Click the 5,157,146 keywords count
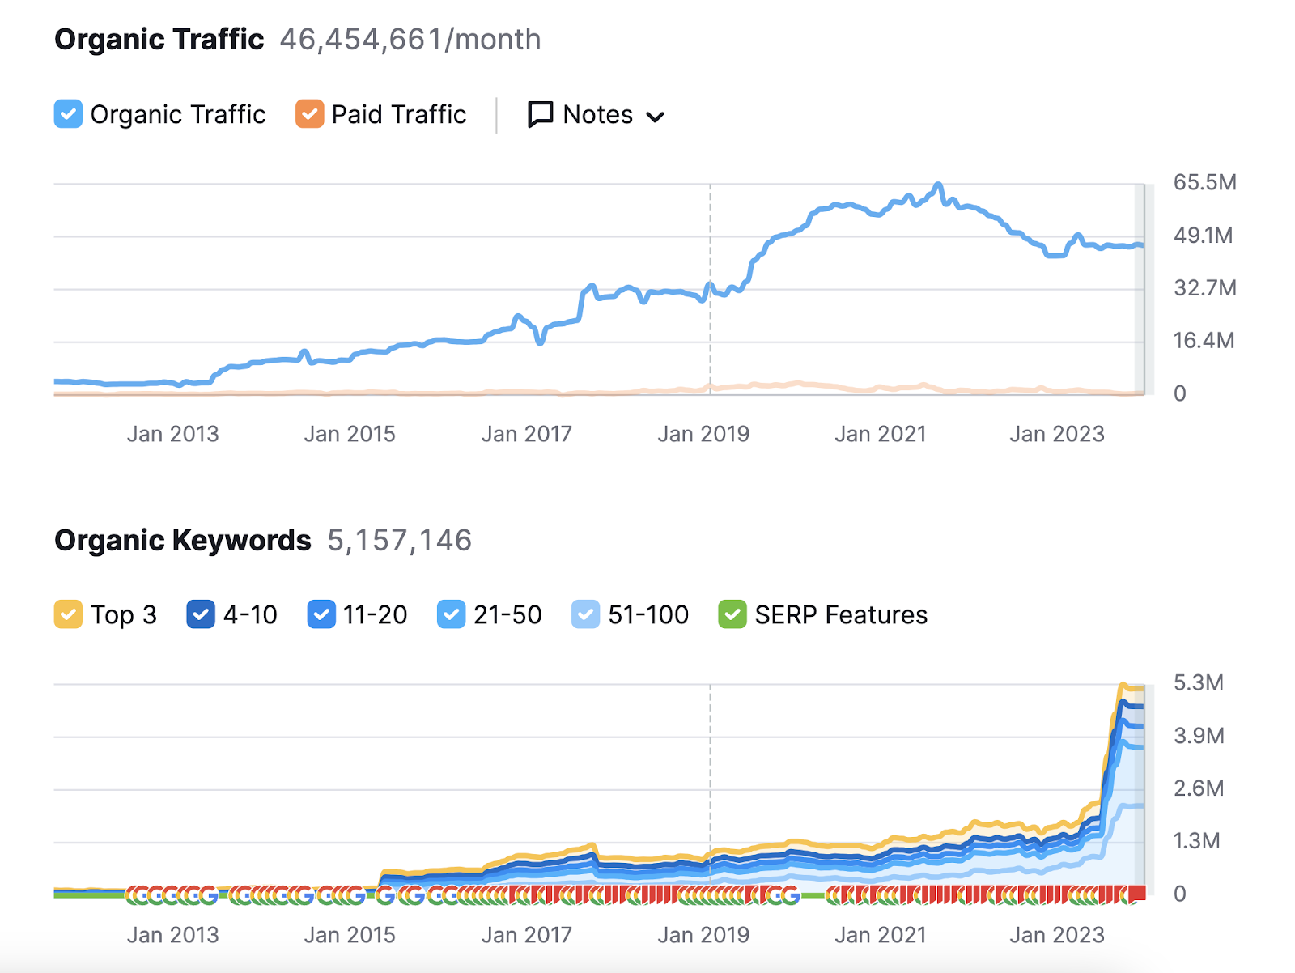Screen dimensions: 1295x973 click(400, 540)
